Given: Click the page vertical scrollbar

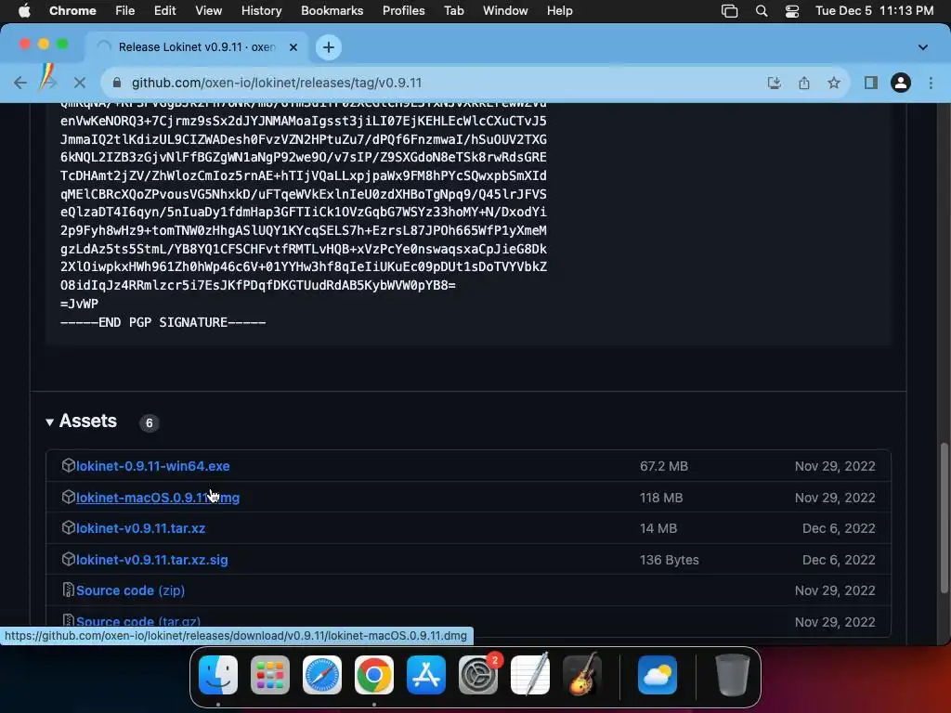Looking at the screenshot, I should point(944,518).
